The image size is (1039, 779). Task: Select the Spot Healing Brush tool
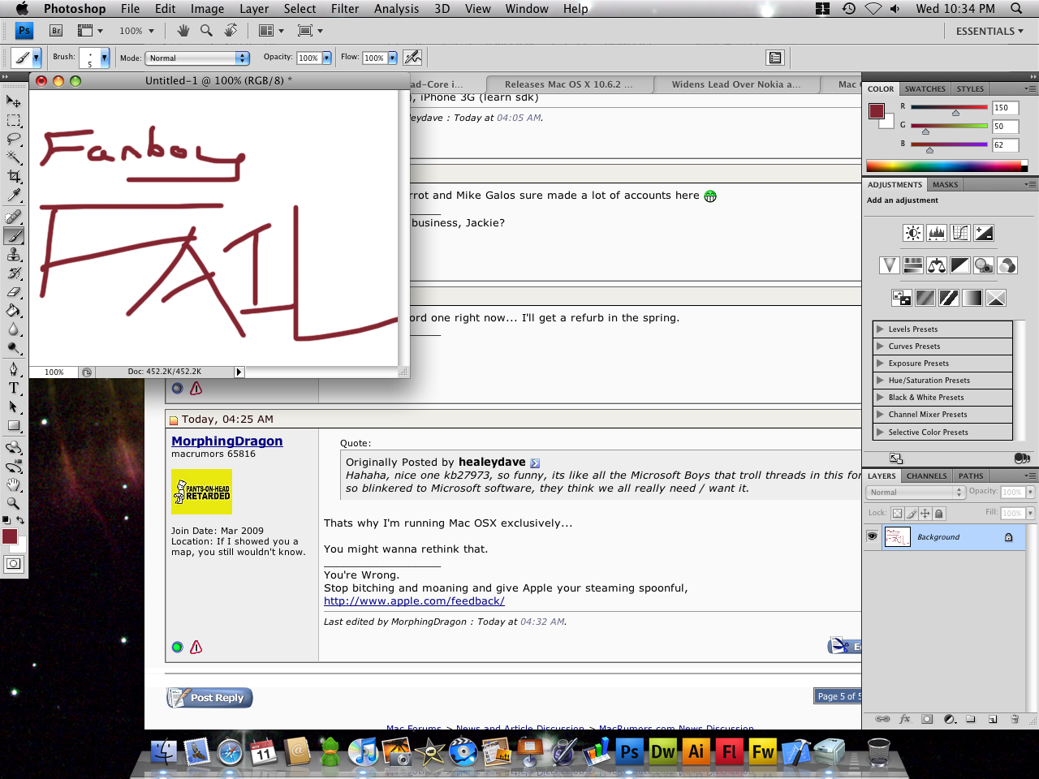click(14, 217)
